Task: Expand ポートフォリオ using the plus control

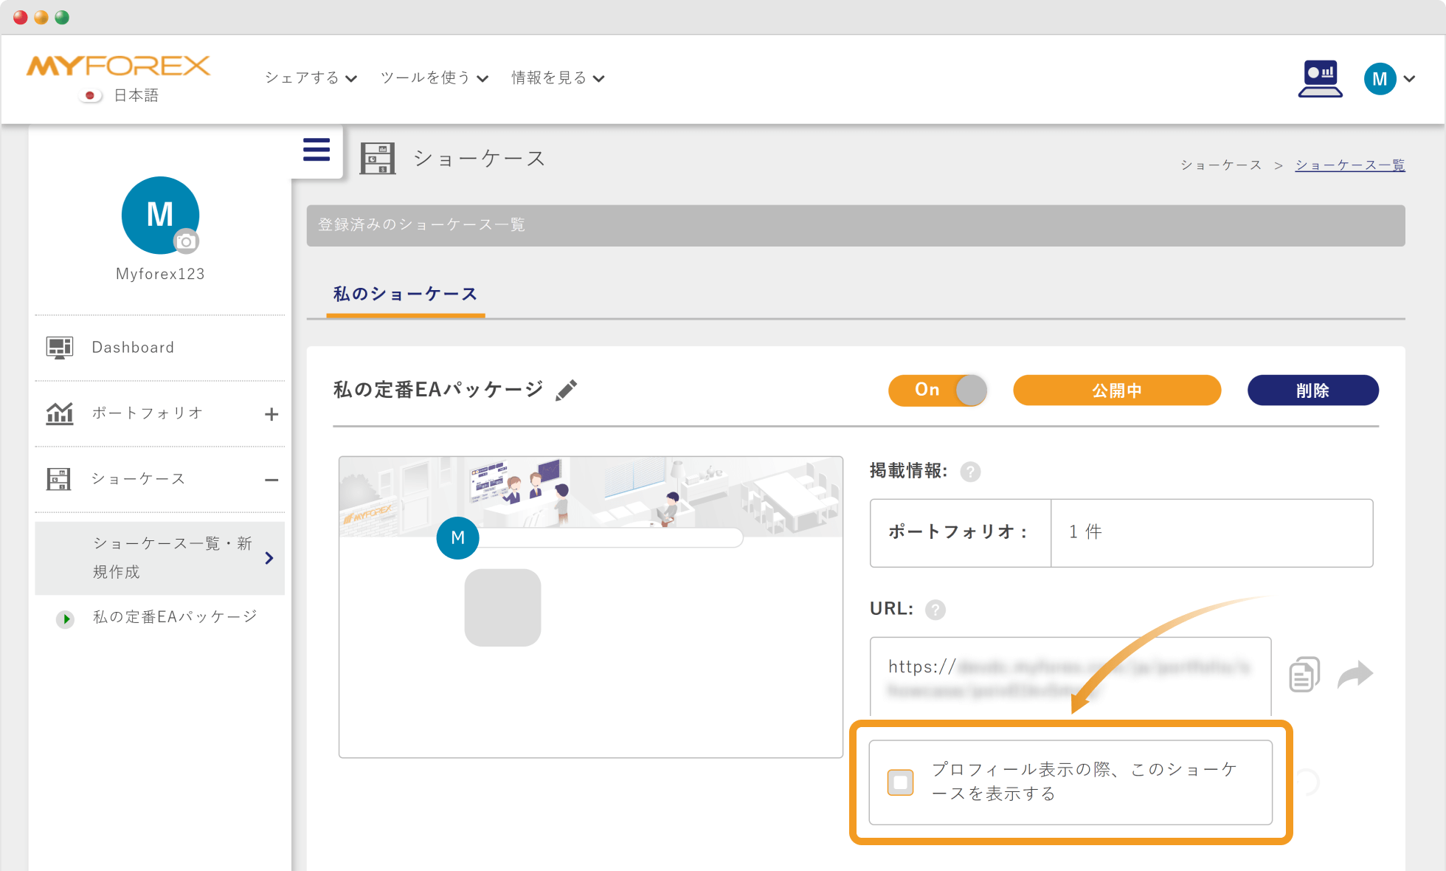Action: tap(272, 413)
